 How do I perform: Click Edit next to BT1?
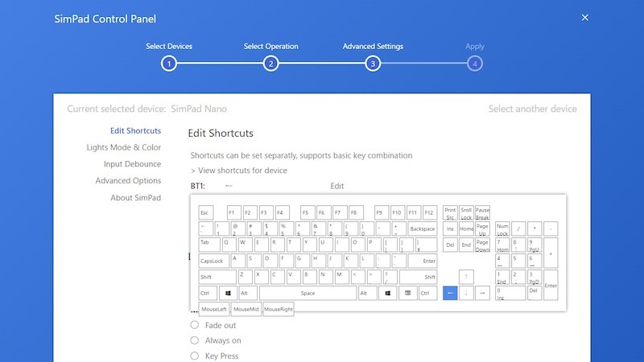pos(337,186)
